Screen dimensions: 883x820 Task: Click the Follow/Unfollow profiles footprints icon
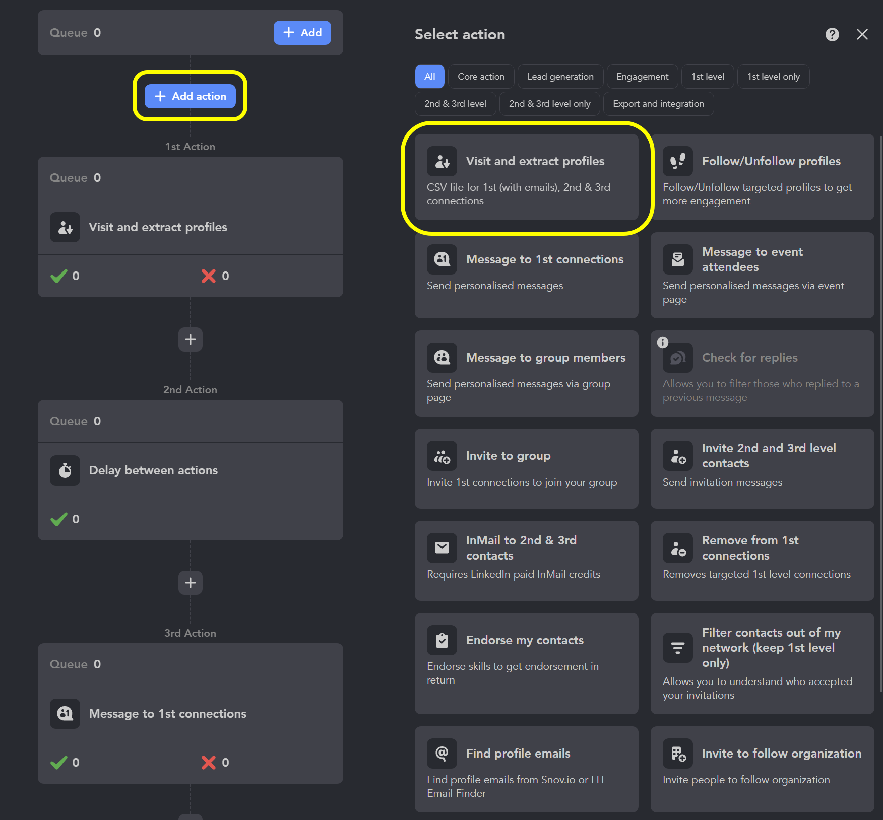677,161
